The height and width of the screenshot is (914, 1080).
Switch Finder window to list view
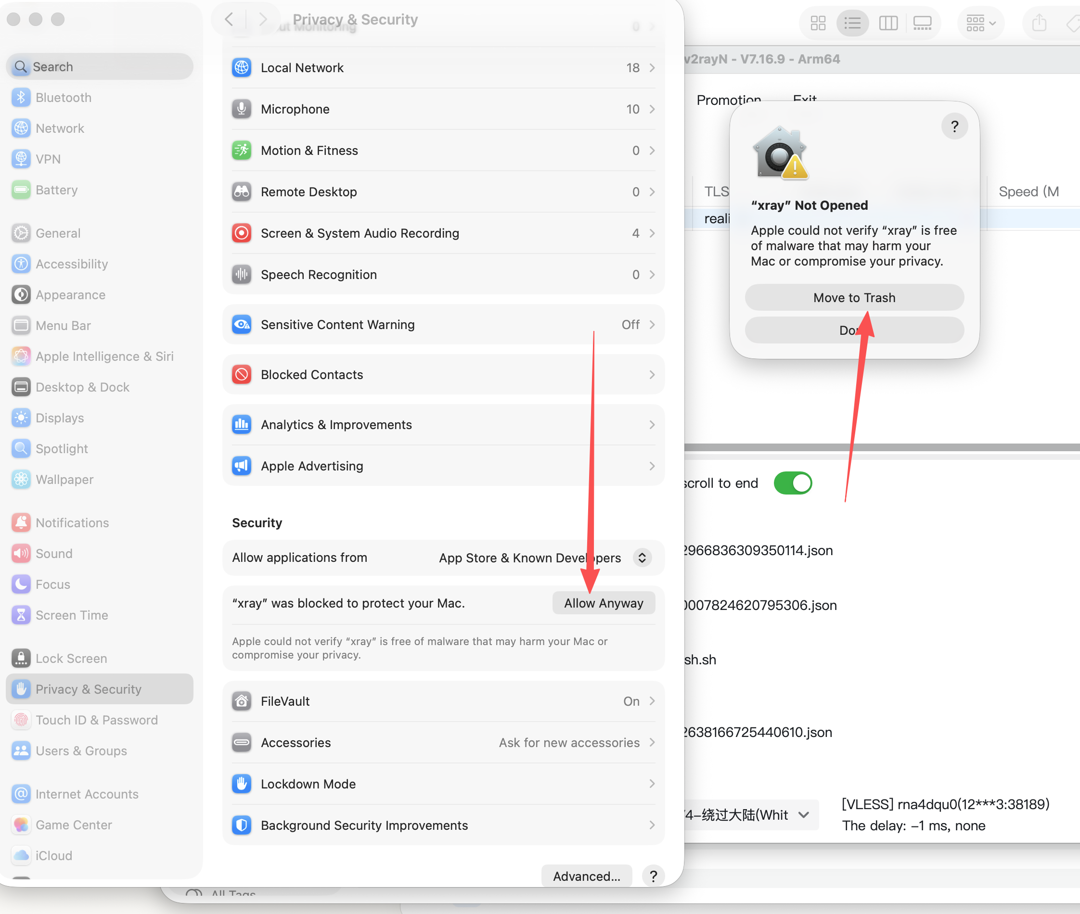[x=852, y=23]
